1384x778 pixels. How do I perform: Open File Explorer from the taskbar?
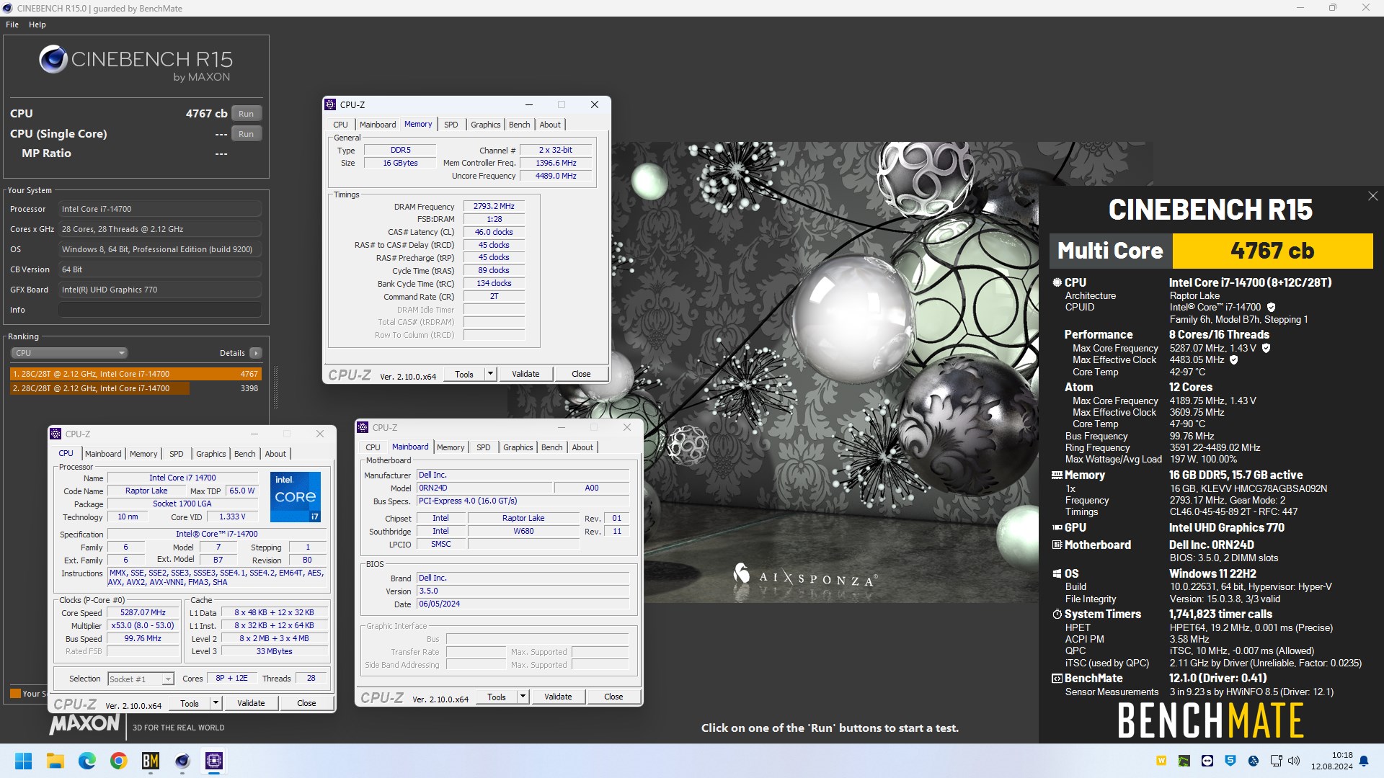56,761
